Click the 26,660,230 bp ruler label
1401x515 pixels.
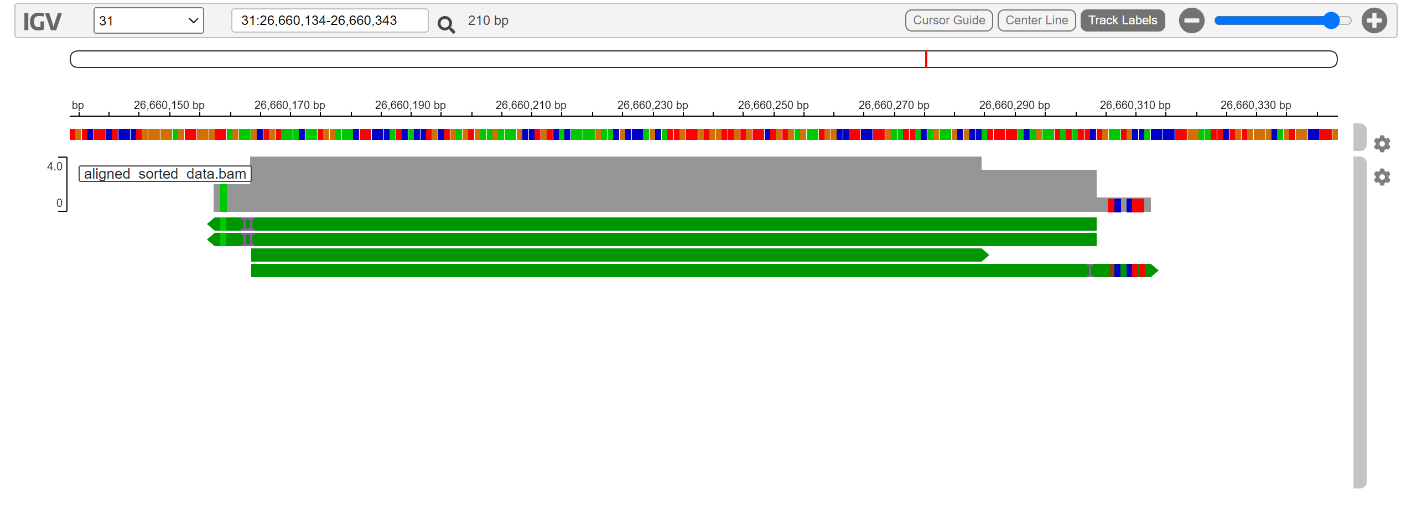(652, 105)
